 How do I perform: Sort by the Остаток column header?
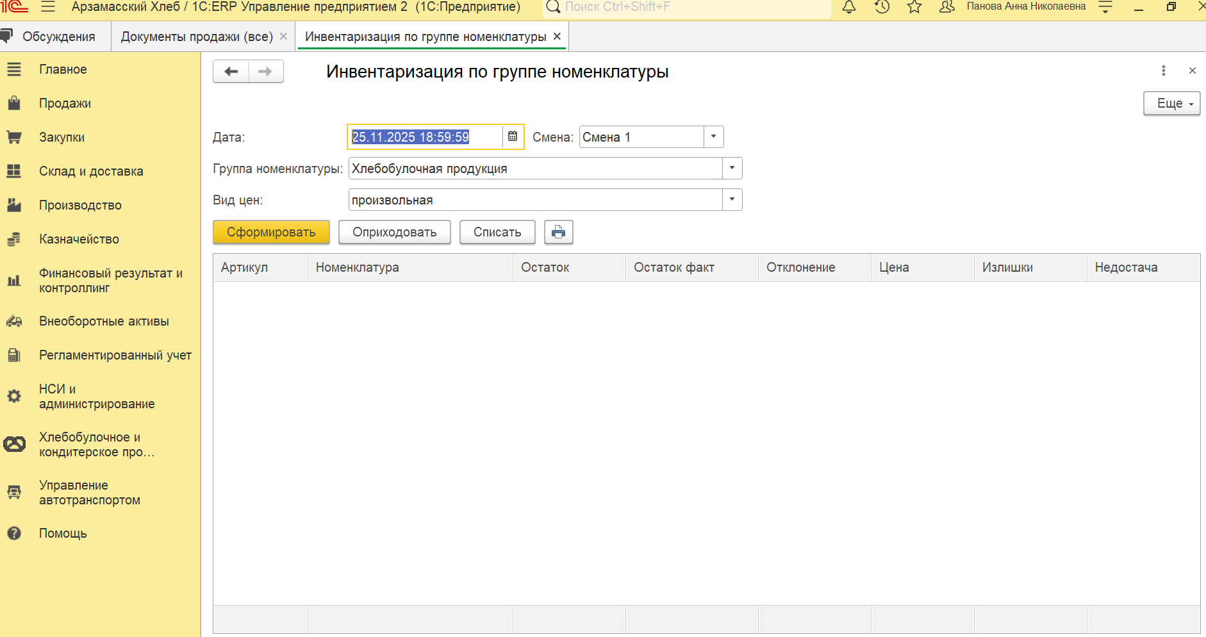[x=569, y=267]
